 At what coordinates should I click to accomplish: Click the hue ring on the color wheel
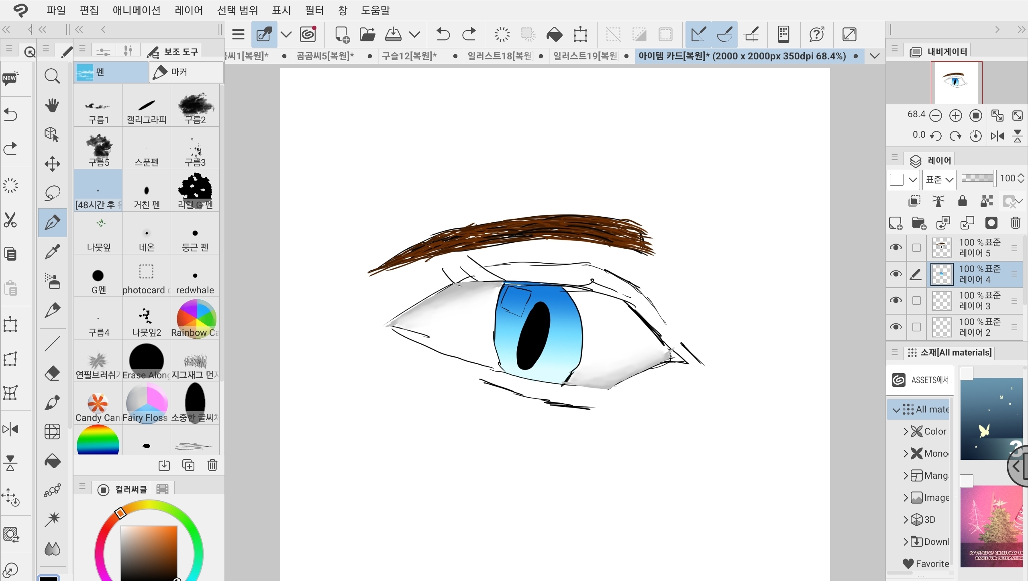(x=149, y=505)
